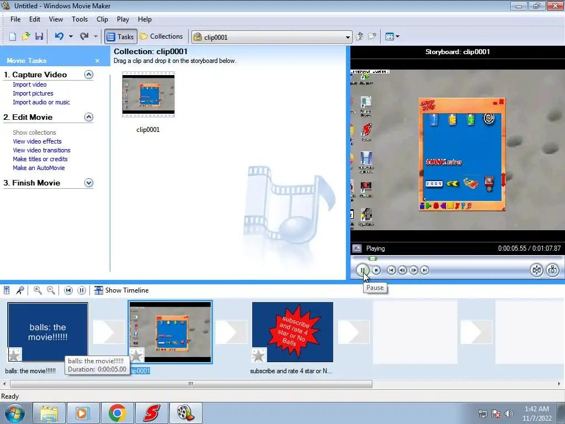The image size is (565, 424).
Task: Toggle the Tasks pane button
Action: point(121,36)
